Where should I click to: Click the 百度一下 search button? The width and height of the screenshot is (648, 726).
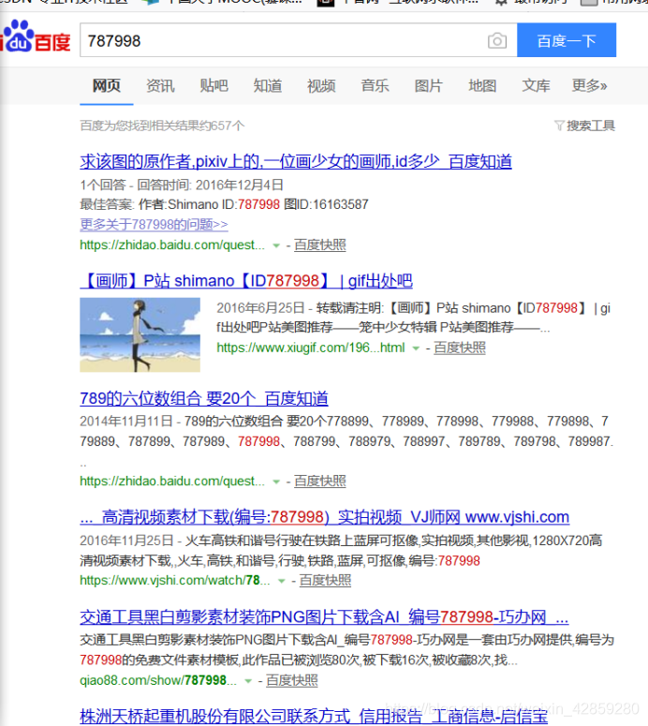[567, 40]
